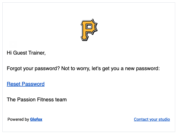Click the spiked right edge of the P logo
The width and height of the screenshot is (177, 133).
(x=96, y=27)
